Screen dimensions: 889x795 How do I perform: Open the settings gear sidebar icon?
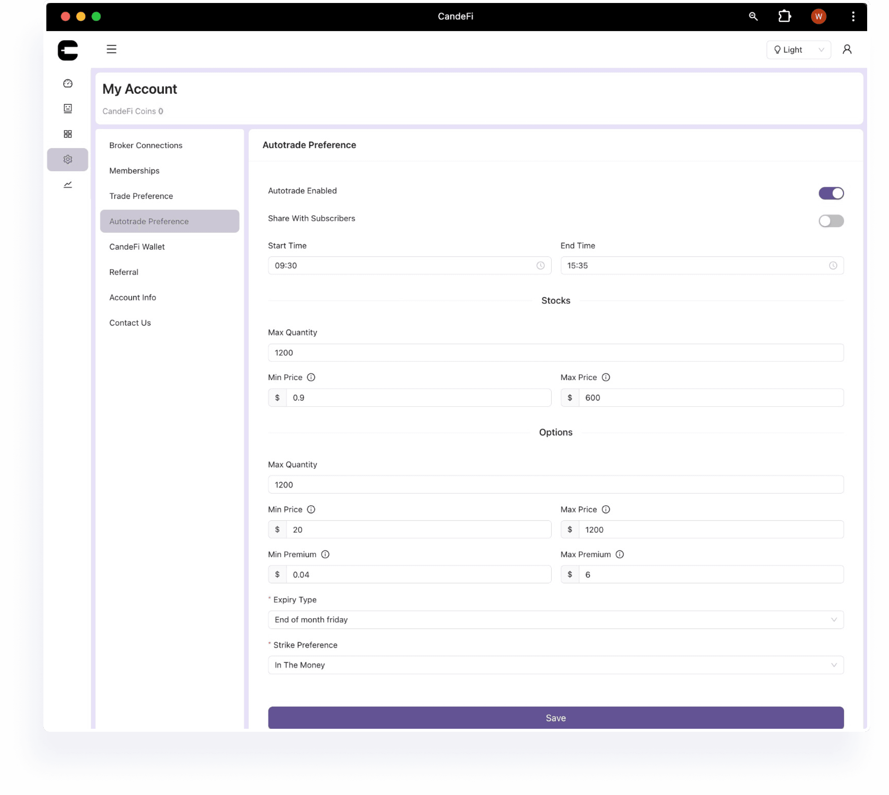click(x=68, y=160)
